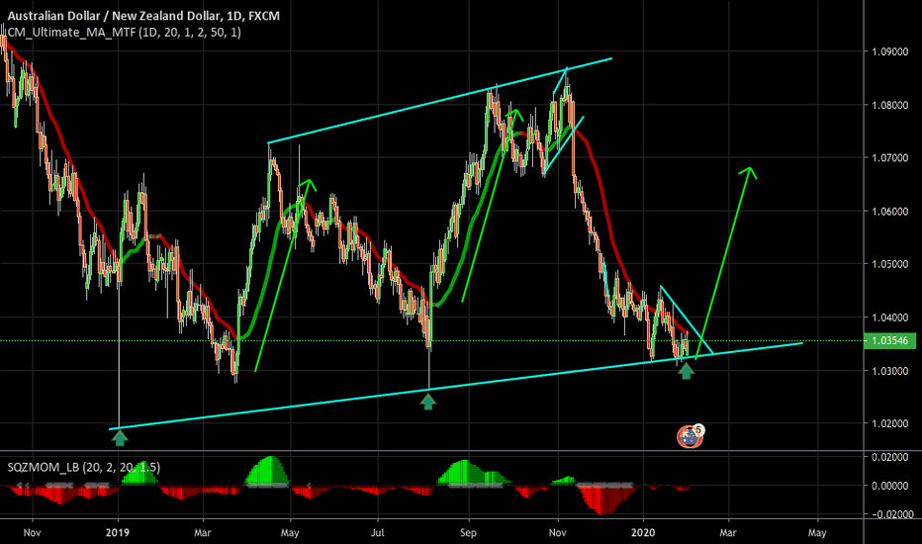922x544 pixels.
Task: Click the 2019 label on time axis
Action: 118,533
